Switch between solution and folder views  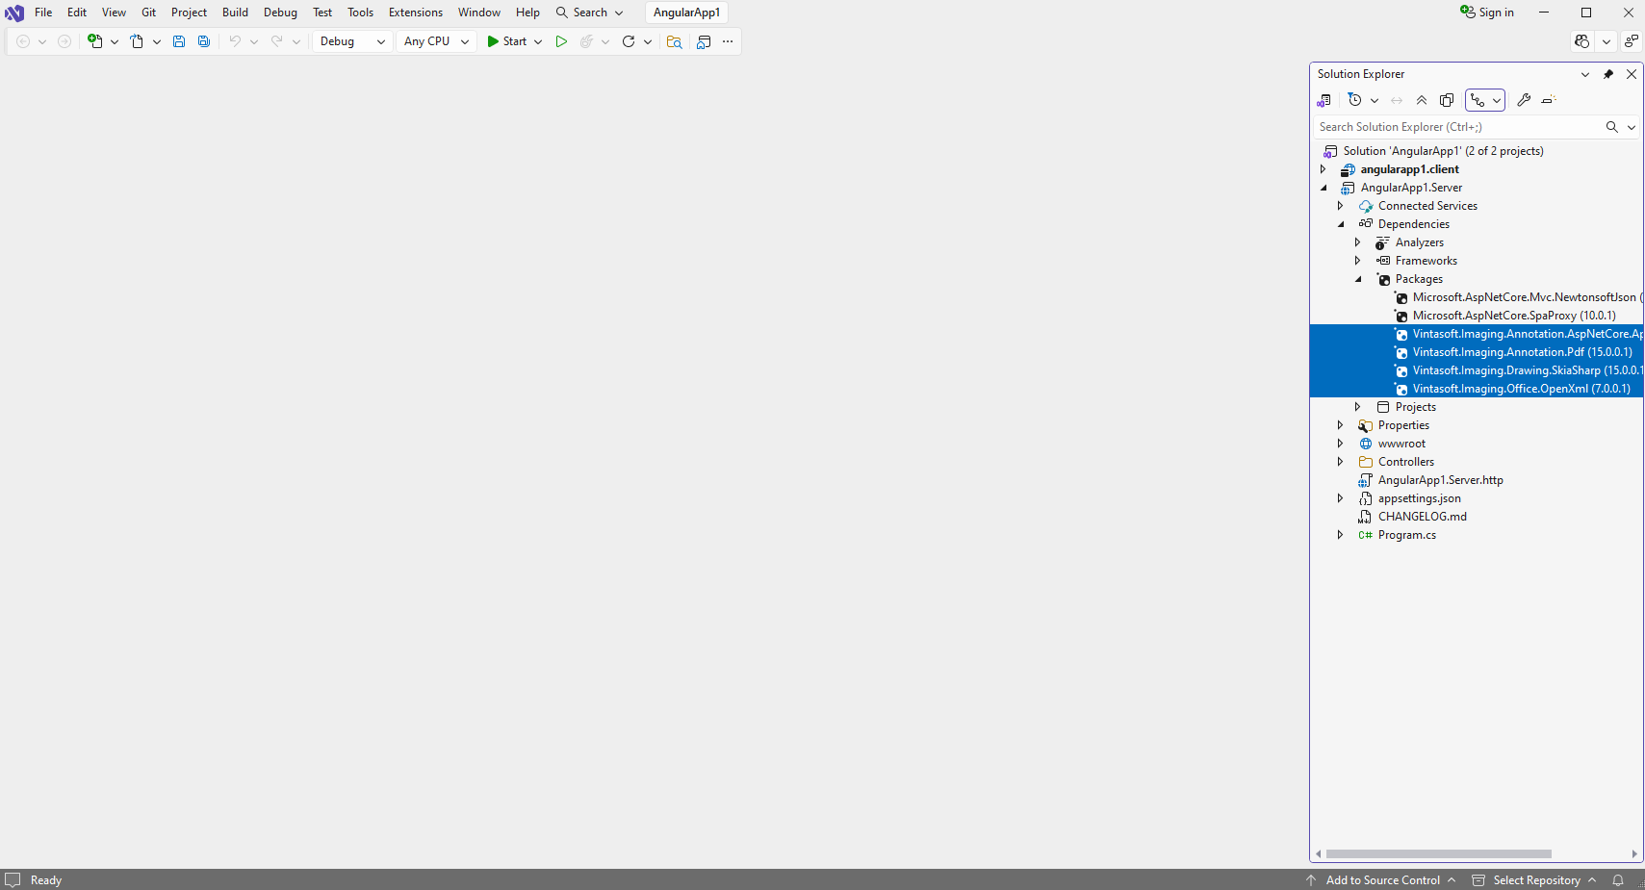1324,100
